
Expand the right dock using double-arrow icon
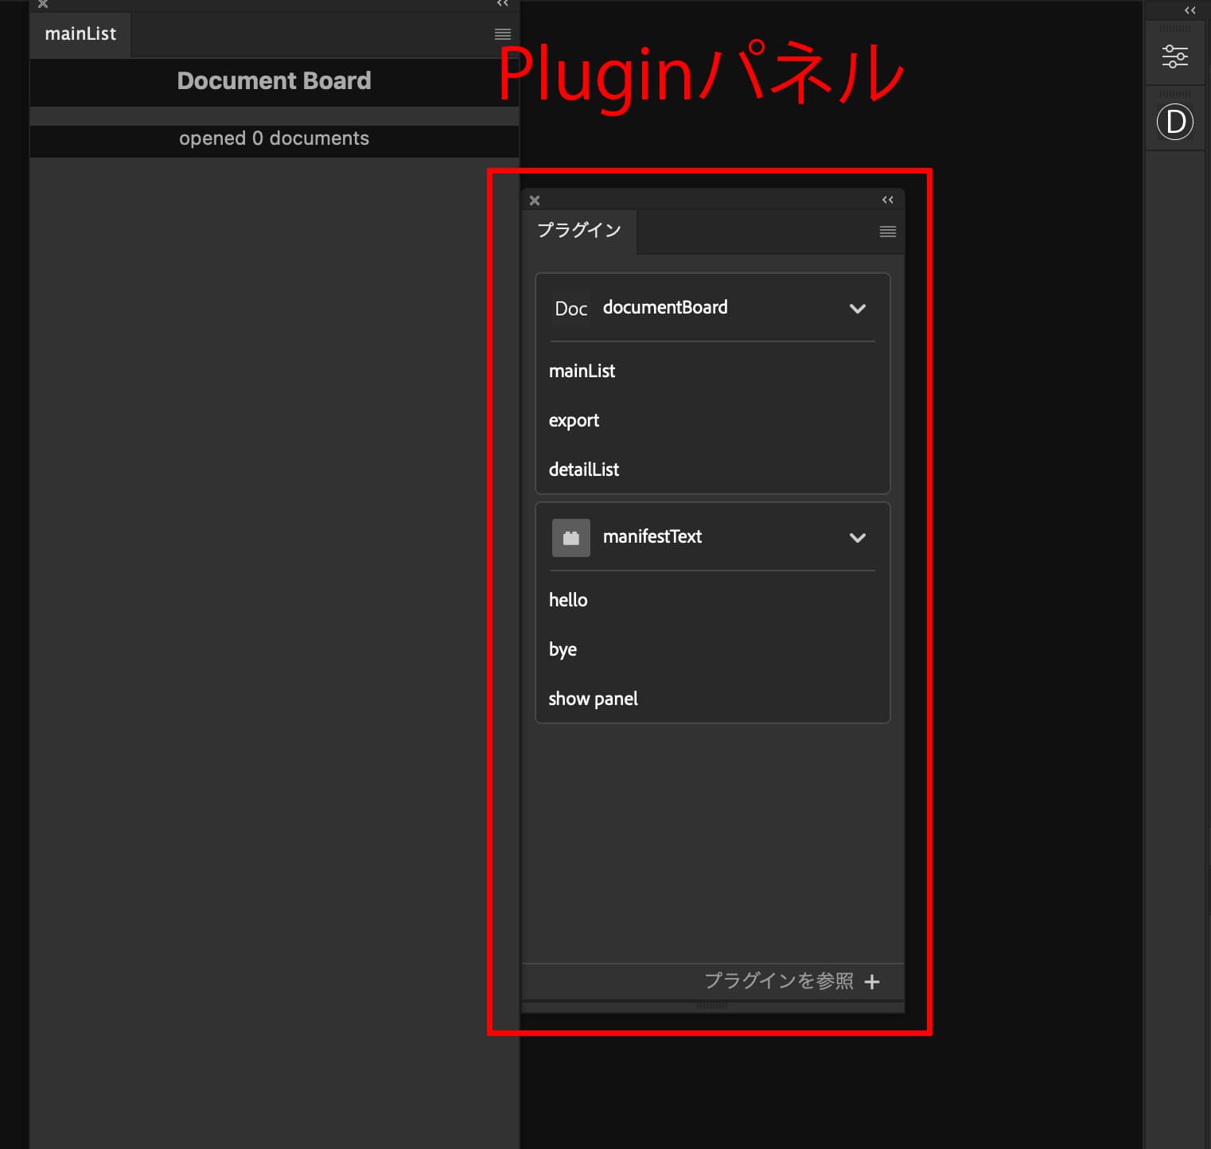click(x=1190, y=10)
